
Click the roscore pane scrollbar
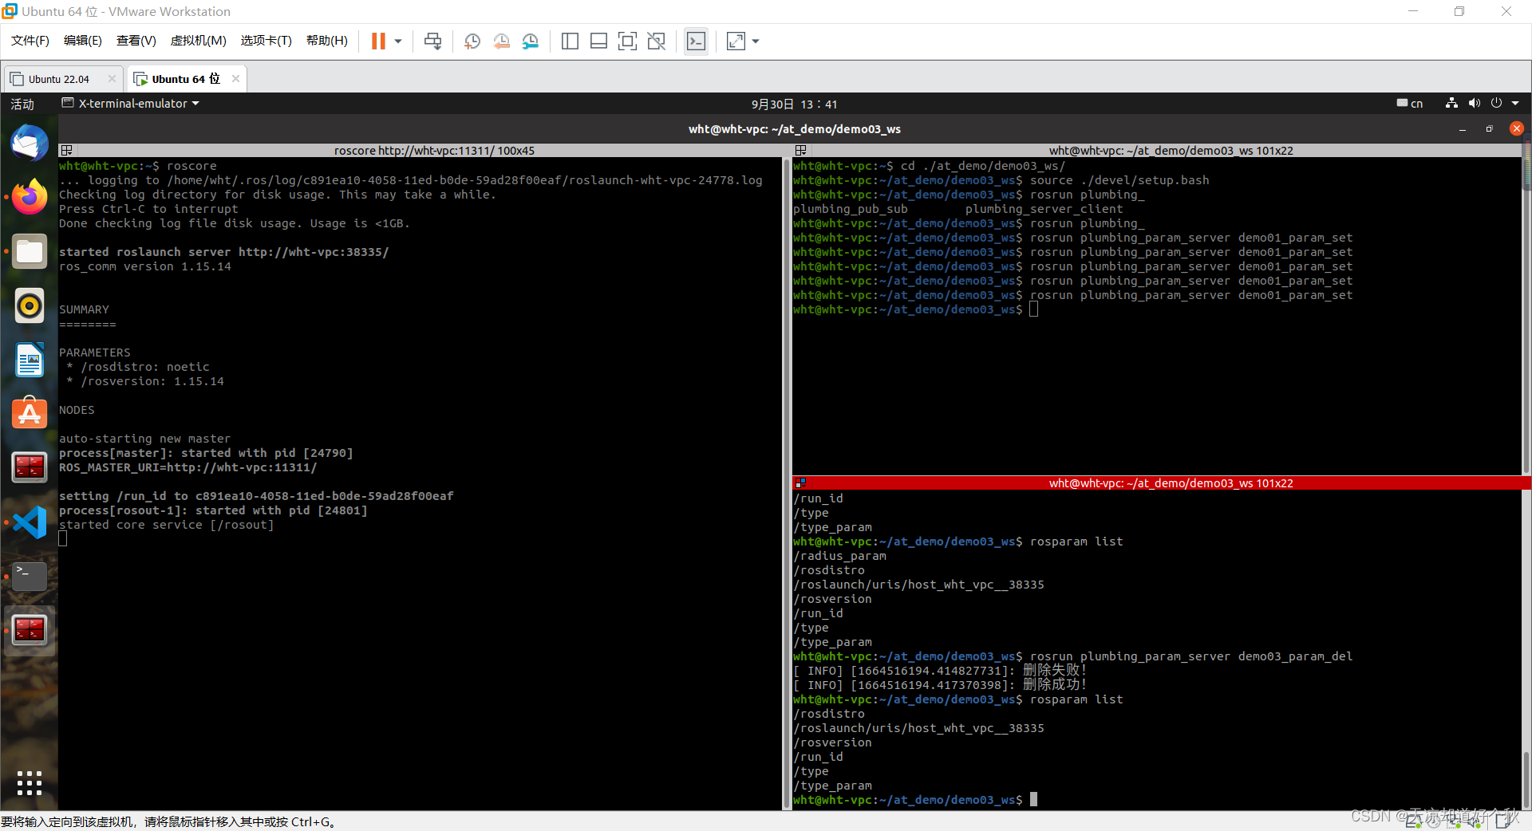[785, 483]
